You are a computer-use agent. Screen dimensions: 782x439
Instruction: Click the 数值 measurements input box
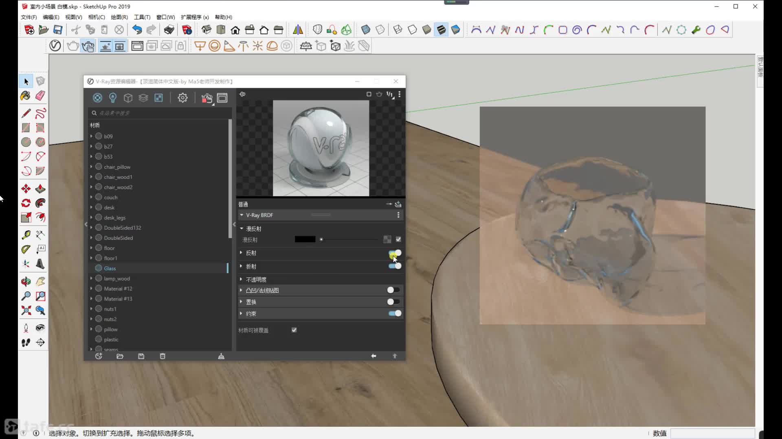point(712,433)
